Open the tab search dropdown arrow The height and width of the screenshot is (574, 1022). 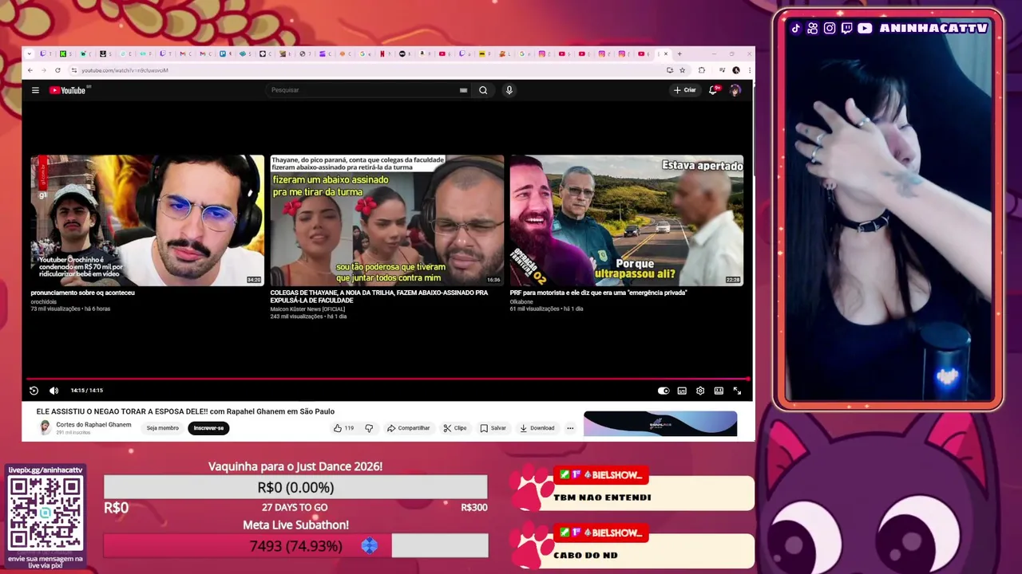coord(30,54)
